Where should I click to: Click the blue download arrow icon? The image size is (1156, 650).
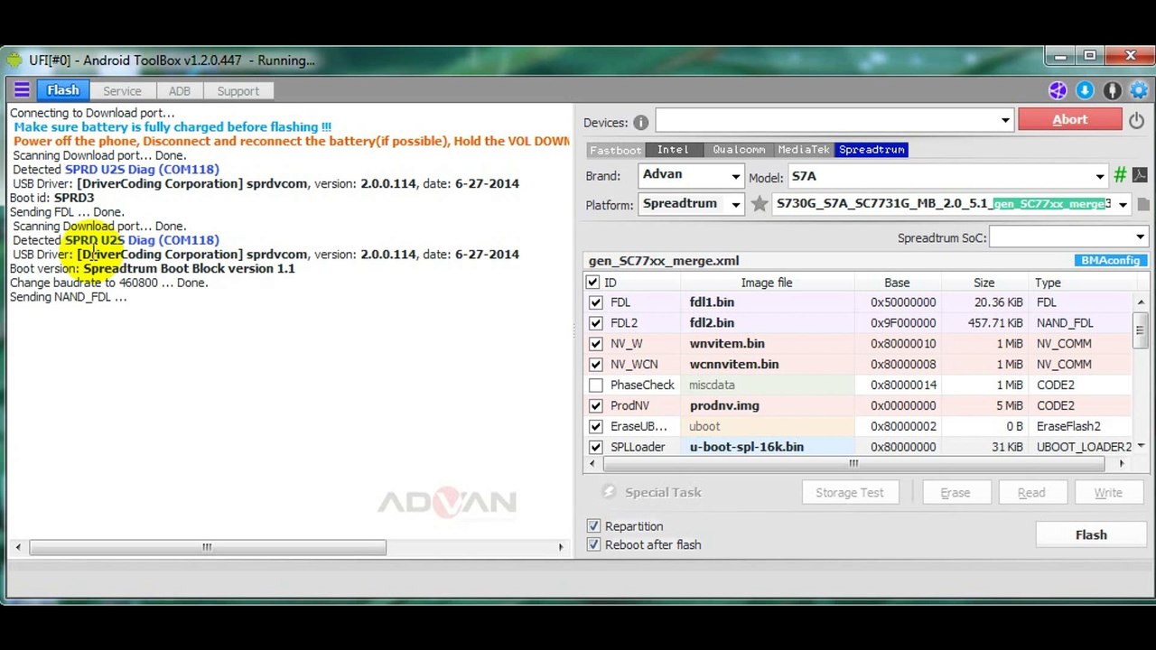pos(1085,90)
